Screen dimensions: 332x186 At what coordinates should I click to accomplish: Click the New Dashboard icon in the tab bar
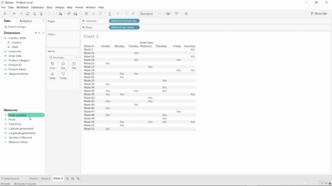(73, 178)
